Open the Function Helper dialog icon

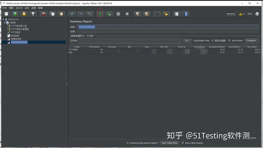tap(177, 14)
